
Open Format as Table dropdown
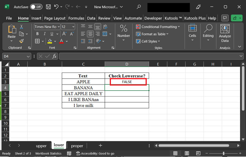[152, 34]
